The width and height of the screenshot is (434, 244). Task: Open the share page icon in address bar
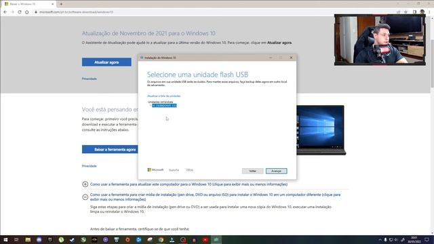coord(398,12)
